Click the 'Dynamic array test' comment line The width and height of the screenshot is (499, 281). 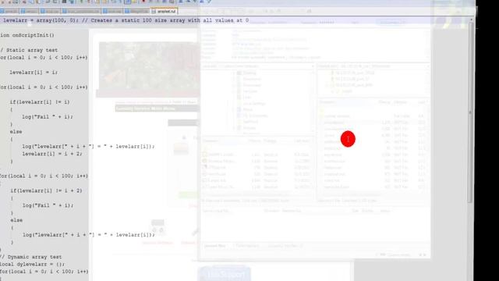31,257
